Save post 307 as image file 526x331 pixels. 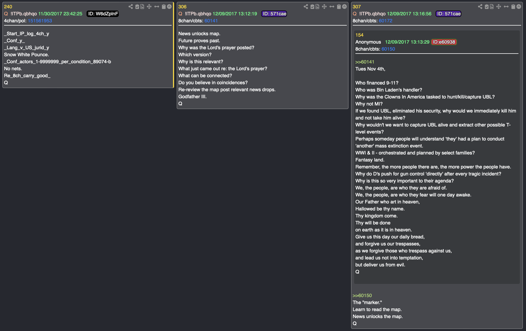click(x=492, y=6)
